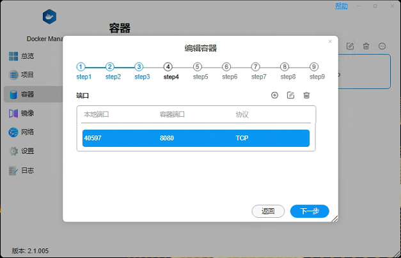Click the 容器 cylinder icon
This screenshot has width=401, height=258.
[13, 95]
